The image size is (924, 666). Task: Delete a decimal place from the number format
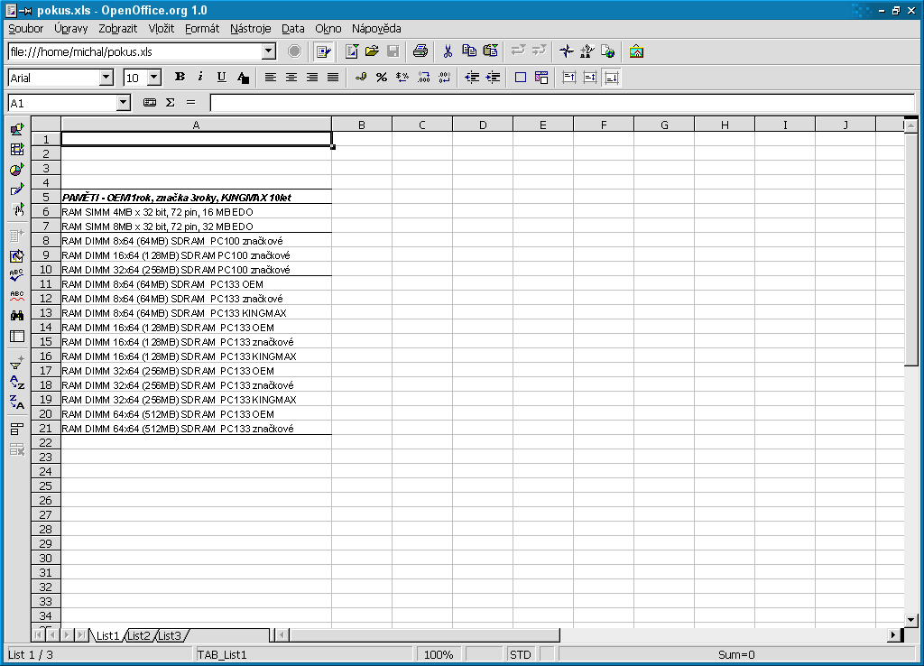[x=444, y=78]
